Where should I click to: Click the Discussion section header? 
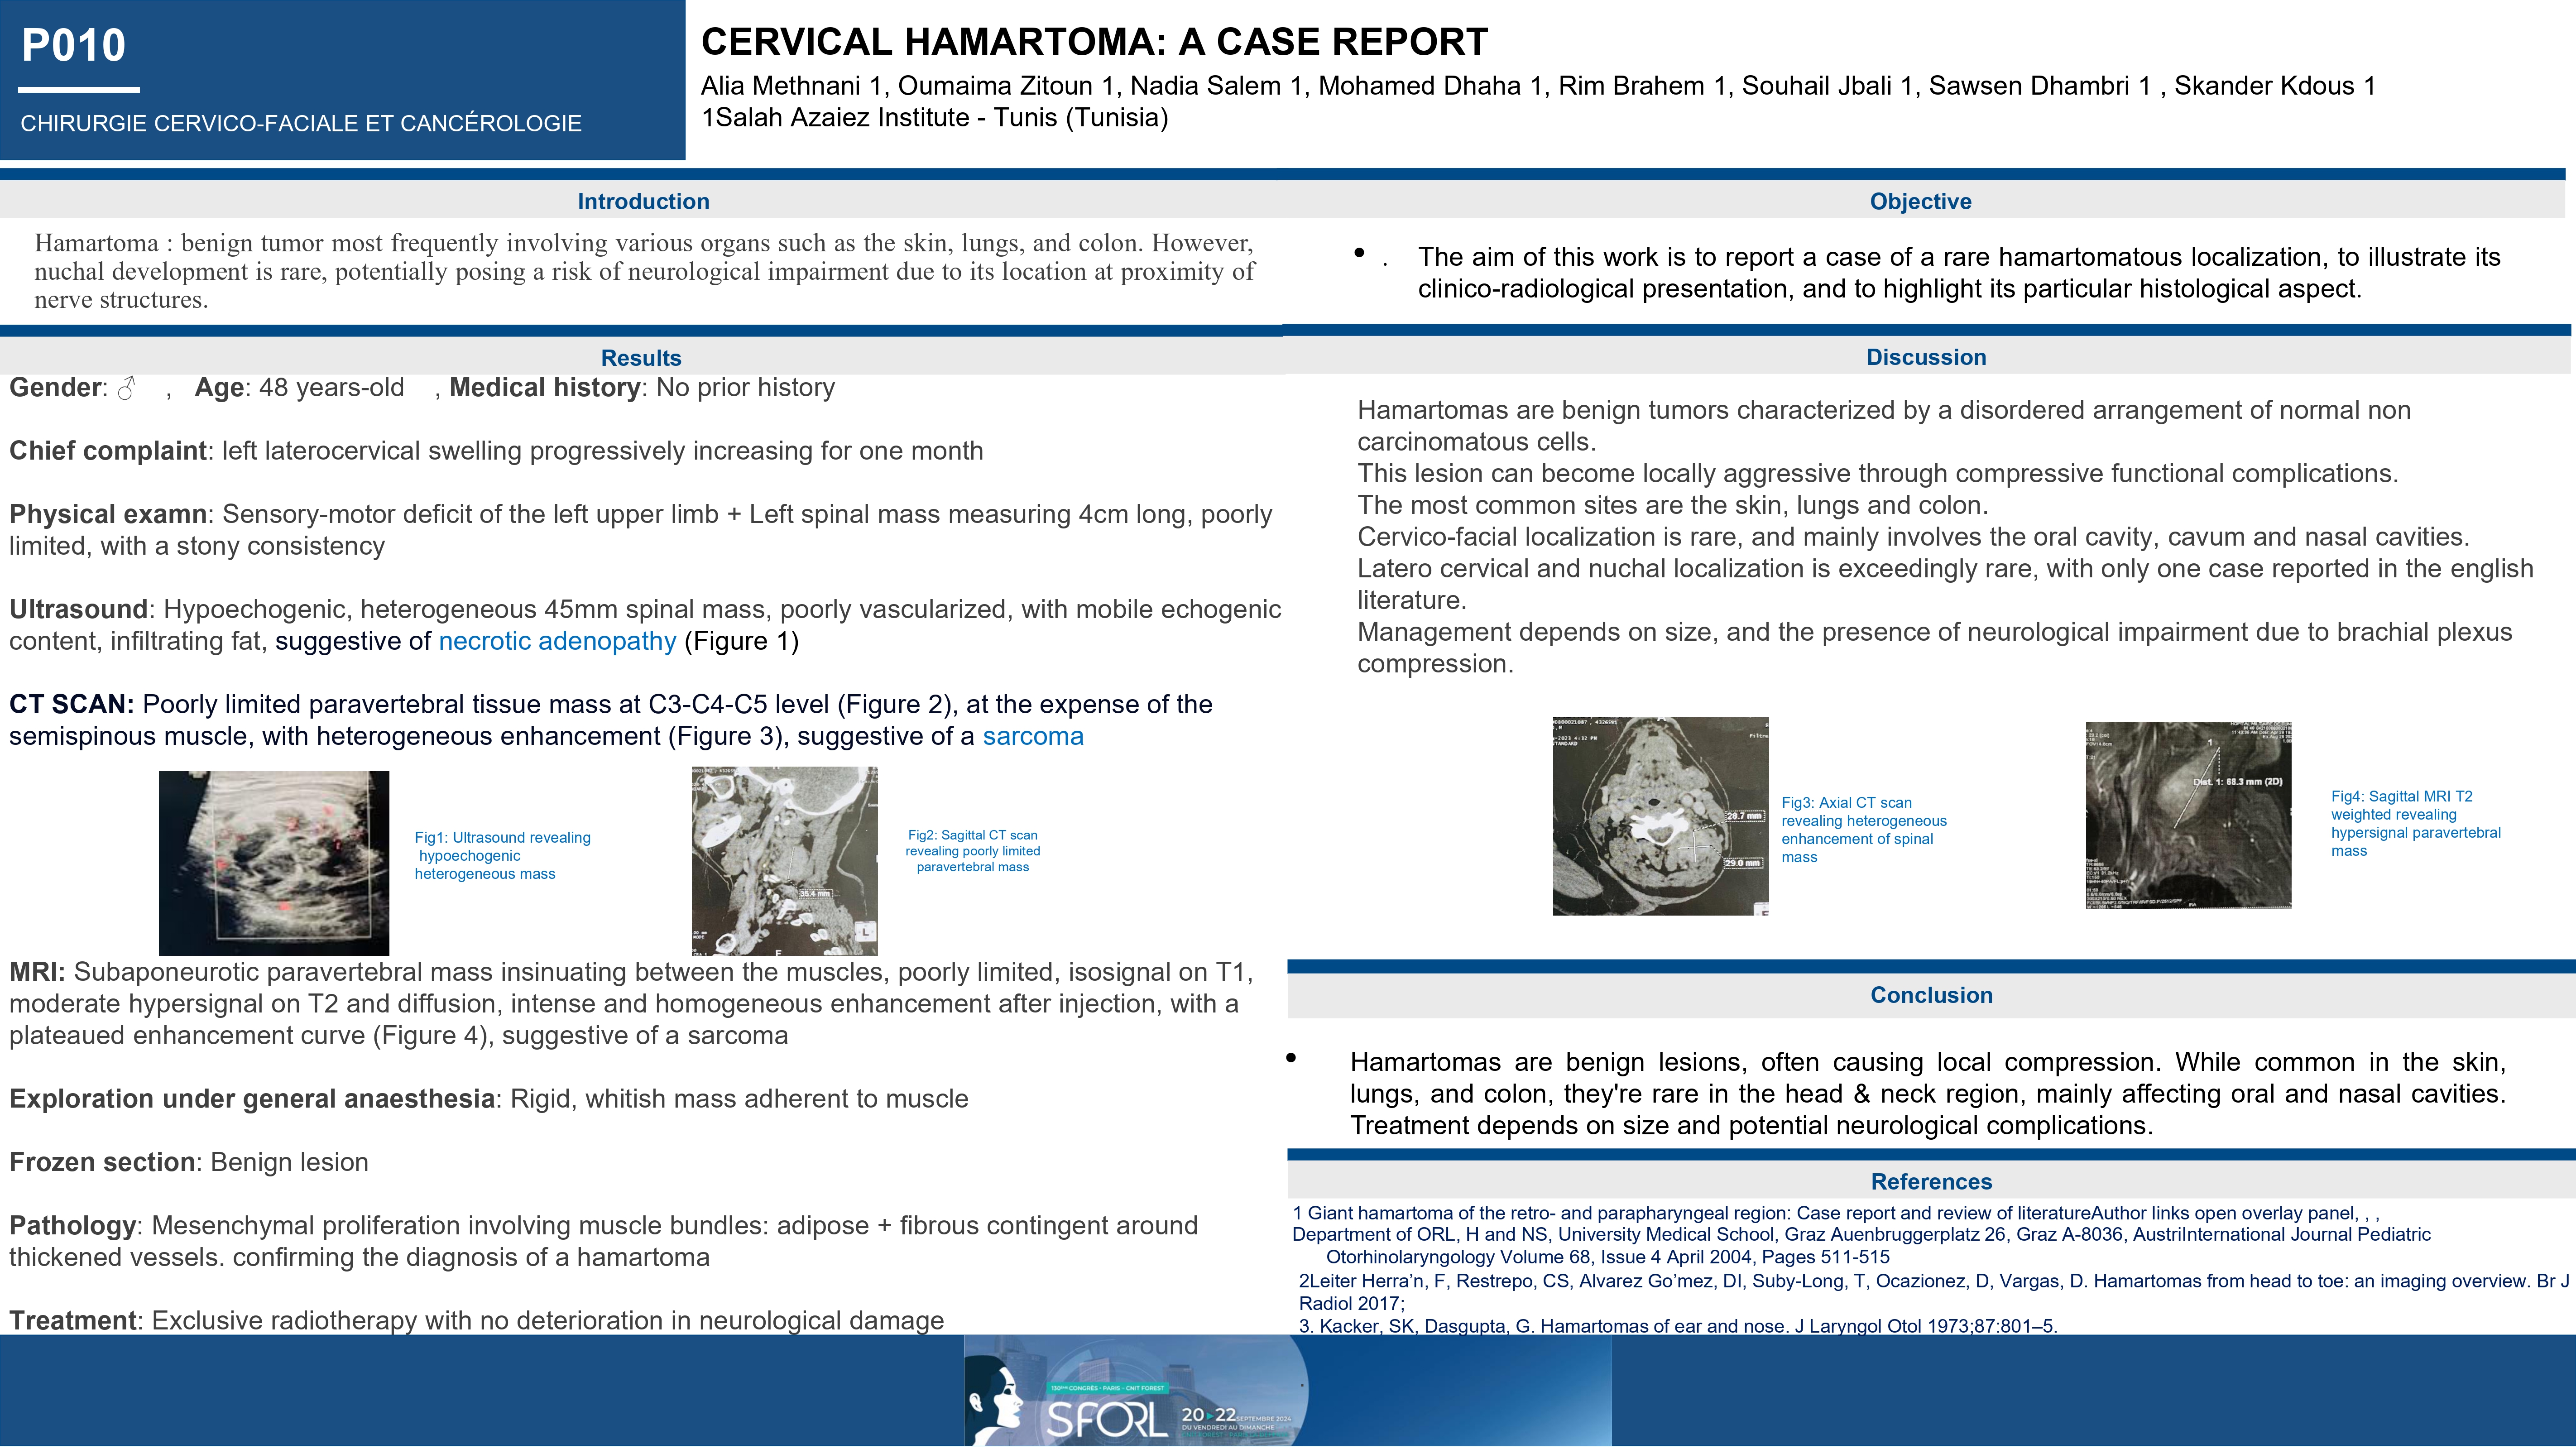tap(1925, 357)
